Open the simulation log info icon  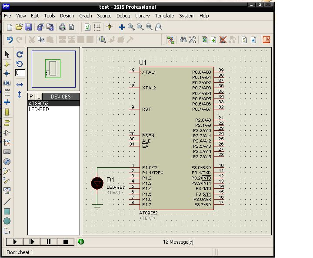(x=81, y=241)
